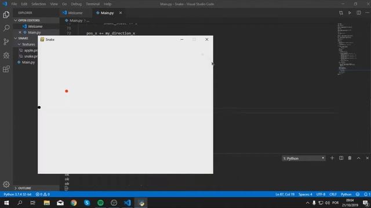This screenshot has height=208, width=371.
Task: Change Spaces: 4 indentation setting
Action: (305, 194)
